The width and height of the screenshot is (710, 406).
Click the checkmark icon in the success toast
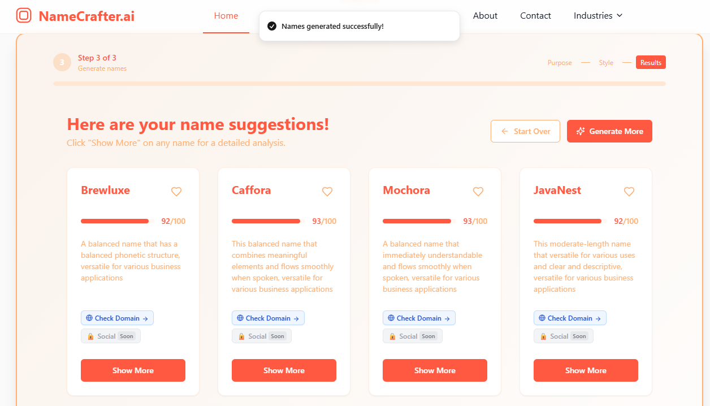272,25
